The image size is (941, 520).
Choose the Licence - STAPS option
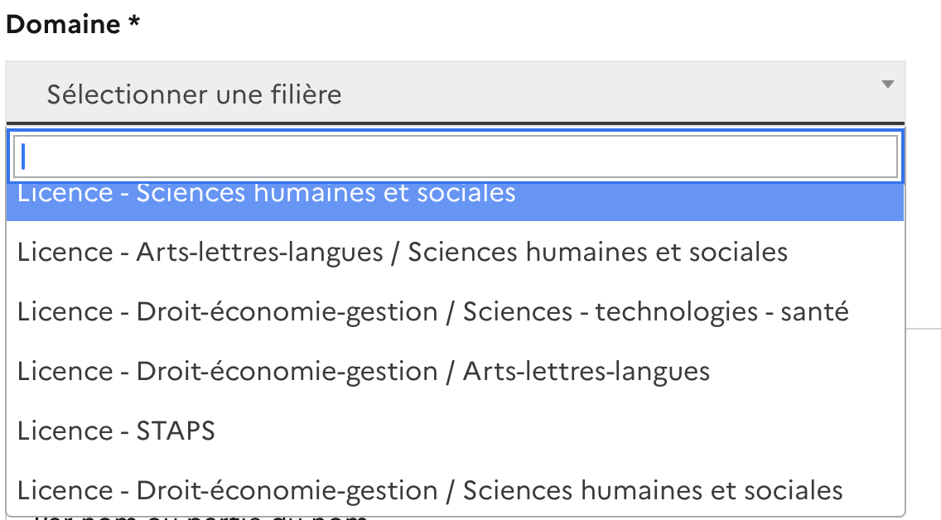[116, 431]
